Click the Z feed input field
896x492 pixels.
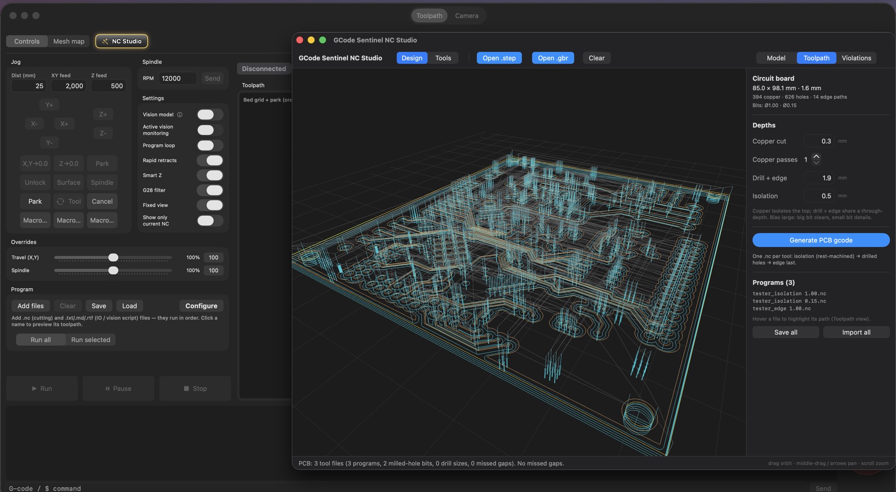point(108,86)
